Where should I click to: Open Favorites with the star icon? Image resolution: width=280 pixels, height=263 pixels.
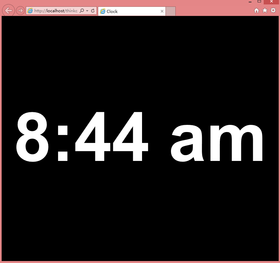click(x=265, y=10)
